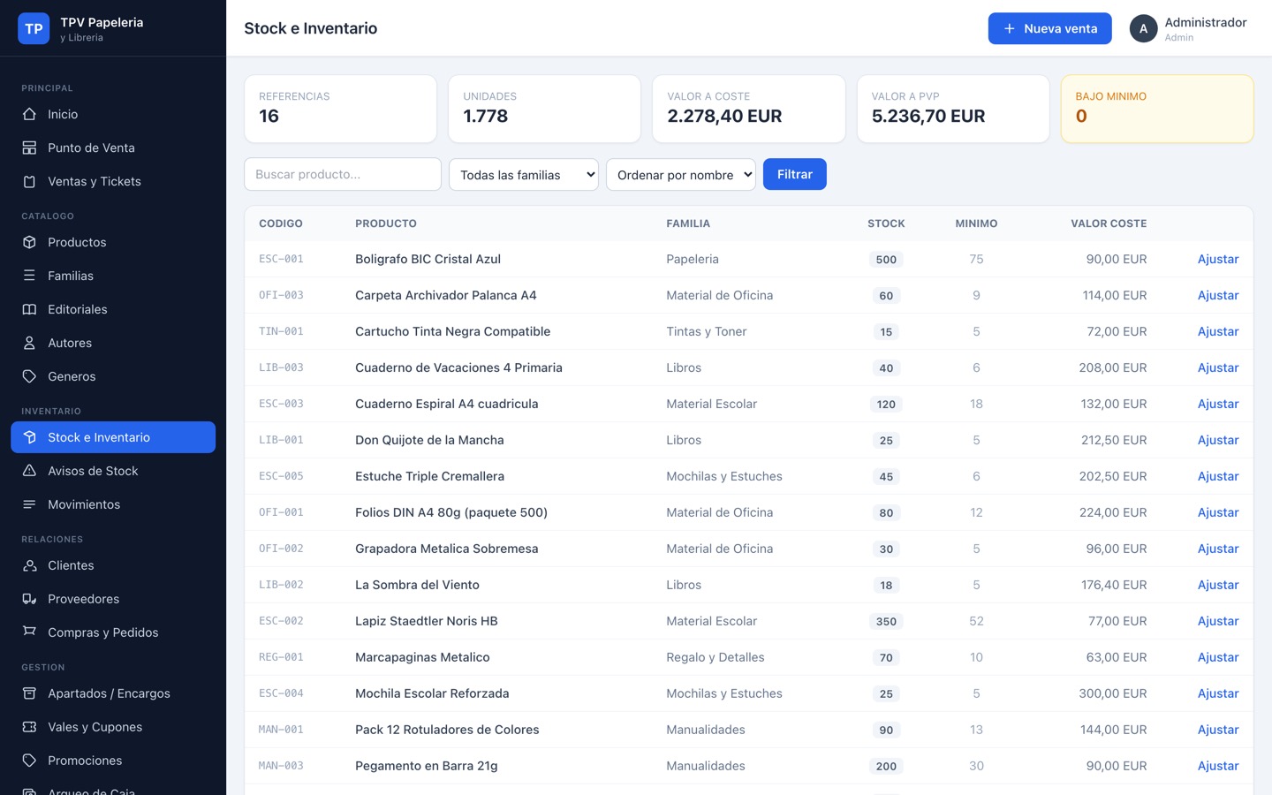Click the Punto de Venta register icon
The width and height of the screenshot is (1272, 795).
[x=29, y=148]
